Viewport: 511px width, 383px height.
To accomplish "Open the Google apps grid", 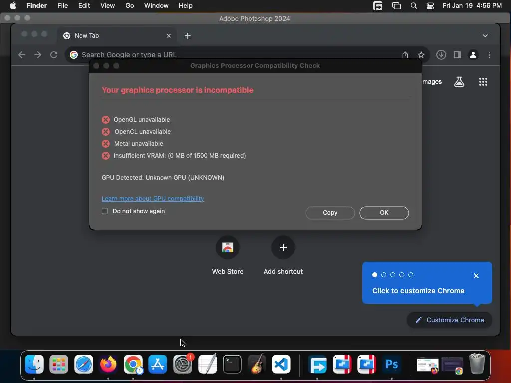I will click(483, 82).
